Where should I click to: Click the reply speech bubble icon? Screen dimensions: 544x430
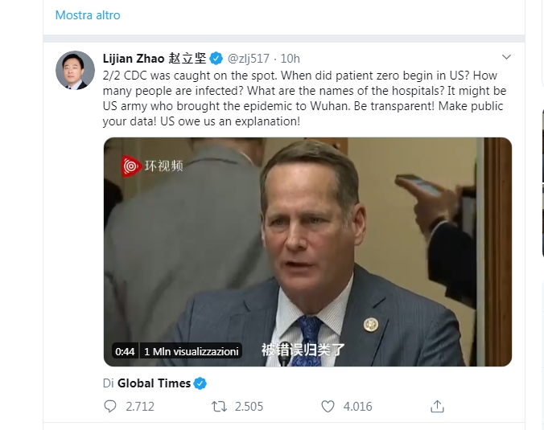[110, 407]
